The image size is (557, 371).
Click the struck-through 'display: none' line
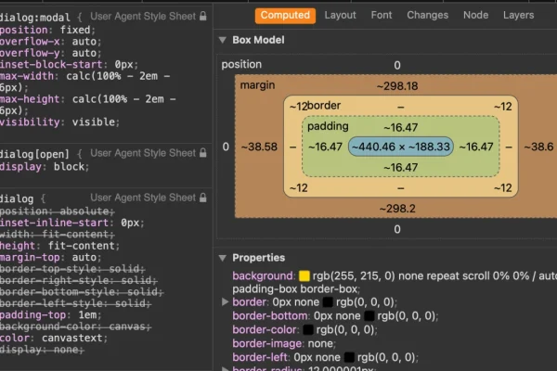[x=43, y=350]
